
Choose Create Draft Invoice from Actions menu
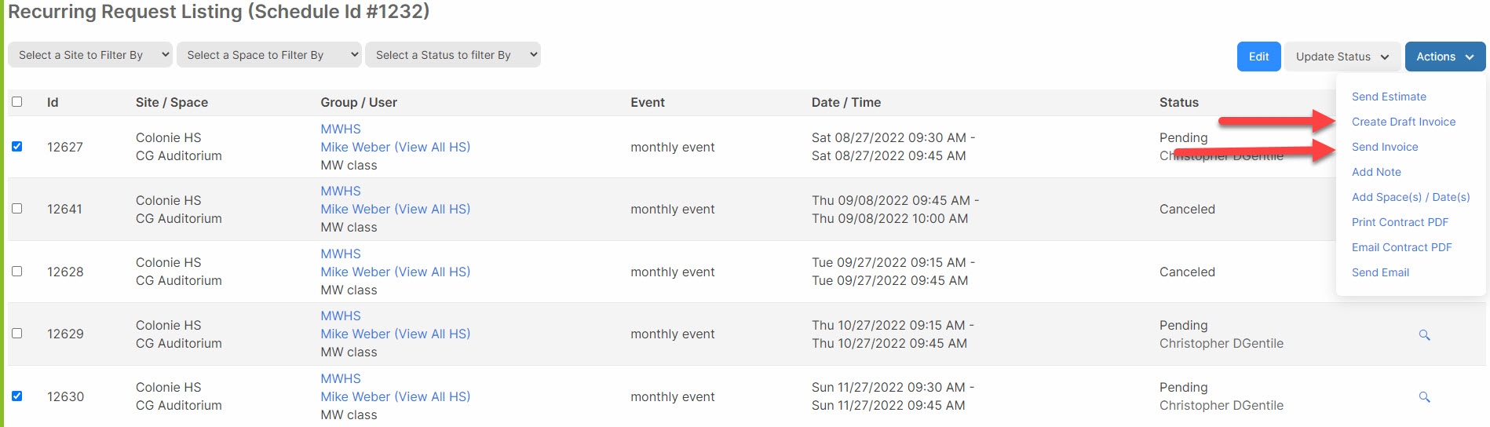click(1404, 122)
